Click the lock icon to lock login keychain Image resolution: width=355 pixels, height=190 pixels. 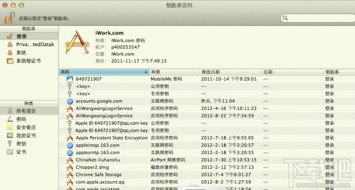click(10, 17)
